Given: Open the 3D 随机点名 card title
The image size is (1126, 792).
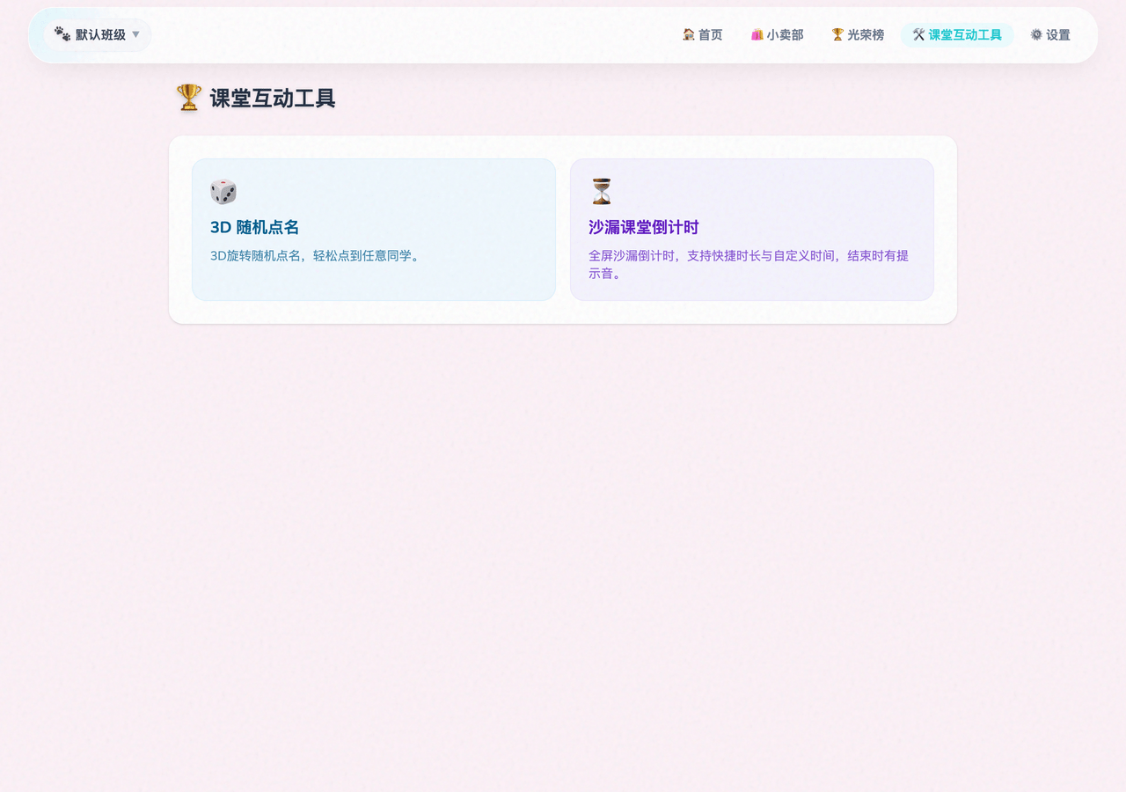Looking at the screenshot, I should click(x=254, y=227).
